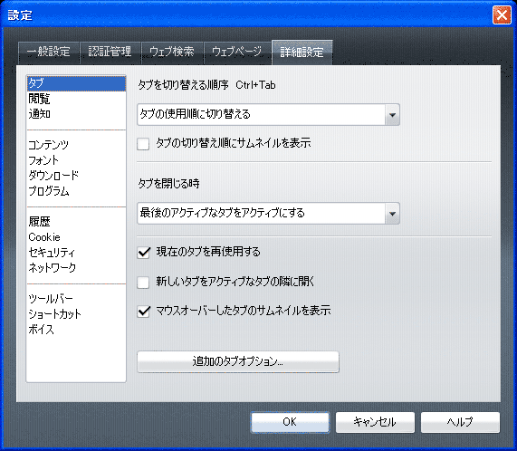The image size is (517, 451).
Task: Choose ネットワーク in the list
Action: [76, 268]
